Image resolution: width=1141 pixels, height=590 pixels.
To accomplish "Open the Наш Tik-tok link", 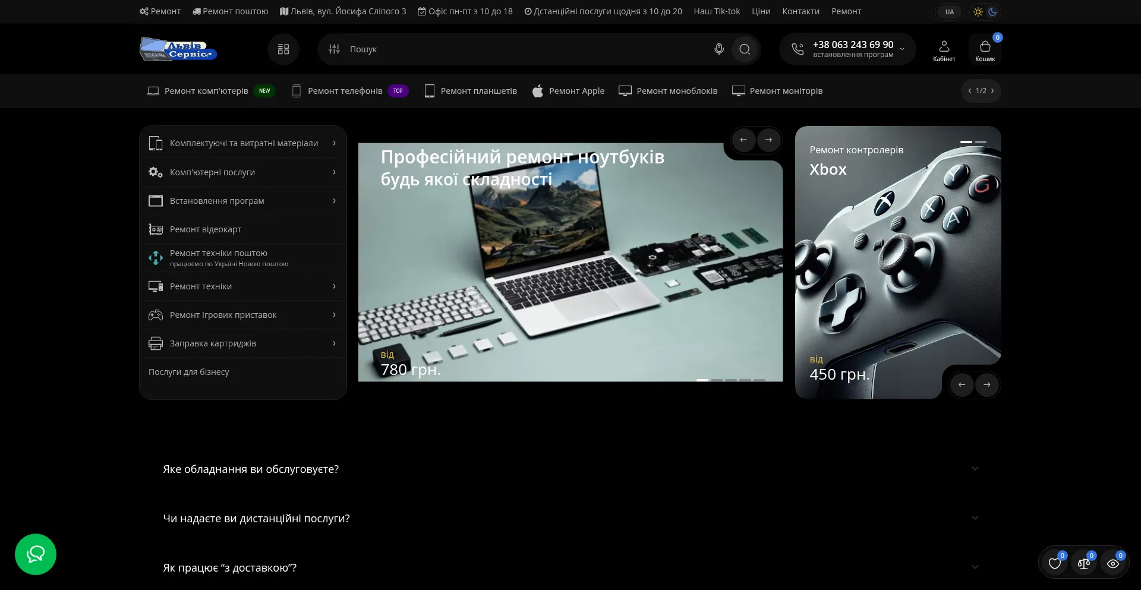I will coord(717,11).
